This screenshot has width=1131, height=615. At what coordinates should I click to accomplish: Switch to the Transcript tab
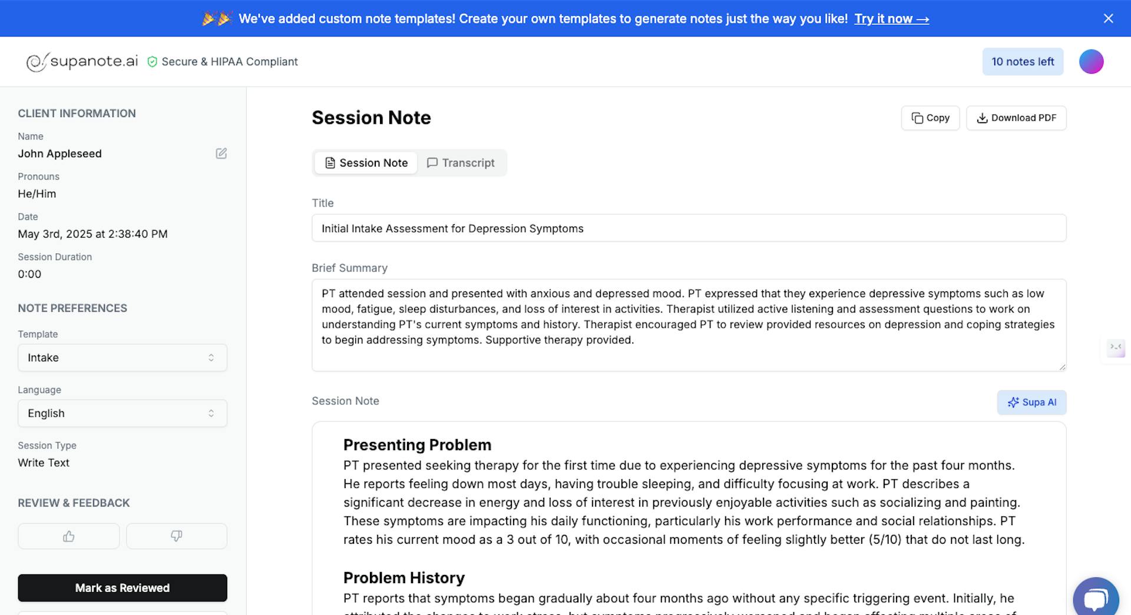[461, 162]
